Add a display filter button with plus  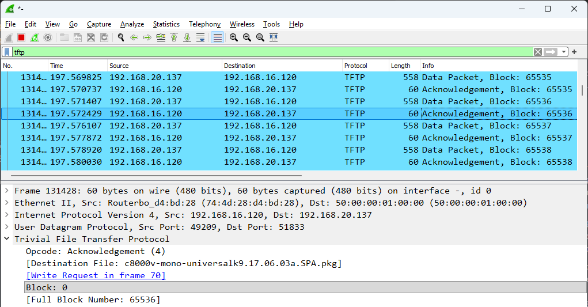(574, 52)
